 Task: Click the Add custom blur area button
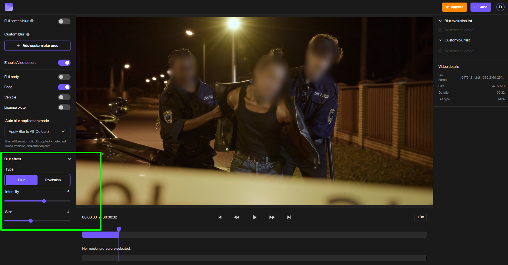[x=37, y=45]
